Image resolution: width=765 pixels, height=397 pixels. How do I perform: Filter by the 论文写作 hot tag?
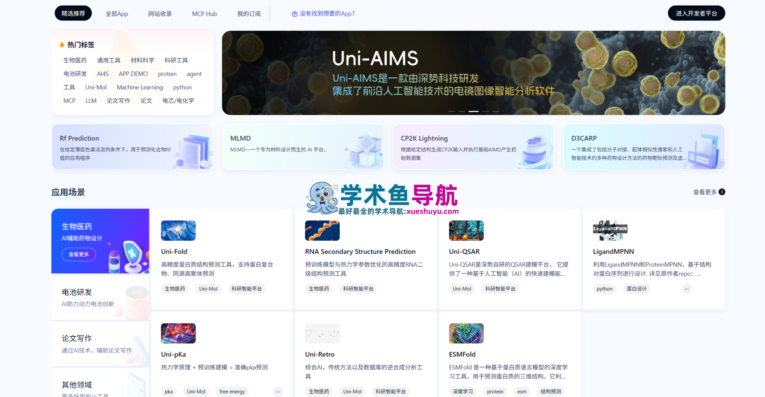point(118,101)
